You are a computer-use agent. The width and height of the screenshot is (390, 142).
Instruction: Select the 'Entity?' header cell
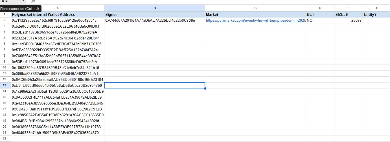(376, 14)
